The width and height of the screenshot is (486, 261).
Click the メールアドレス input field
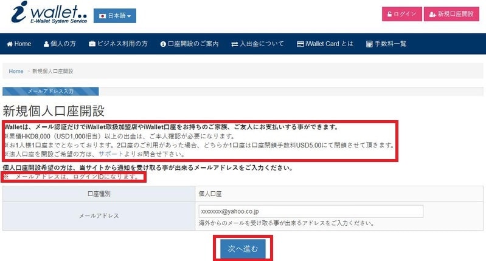click(x=311, y=211)
